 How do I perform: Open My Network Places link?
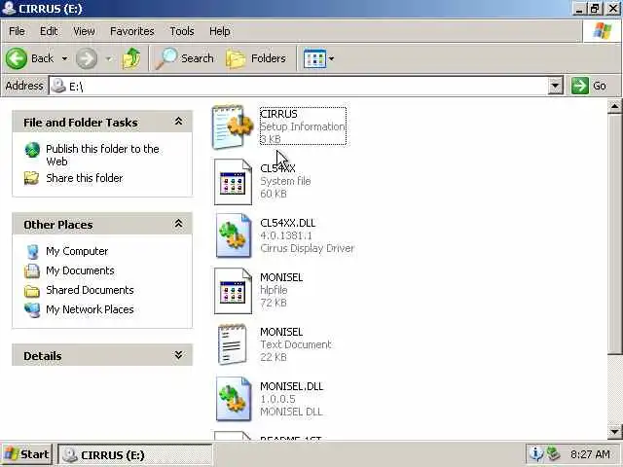tap(90, 309)
